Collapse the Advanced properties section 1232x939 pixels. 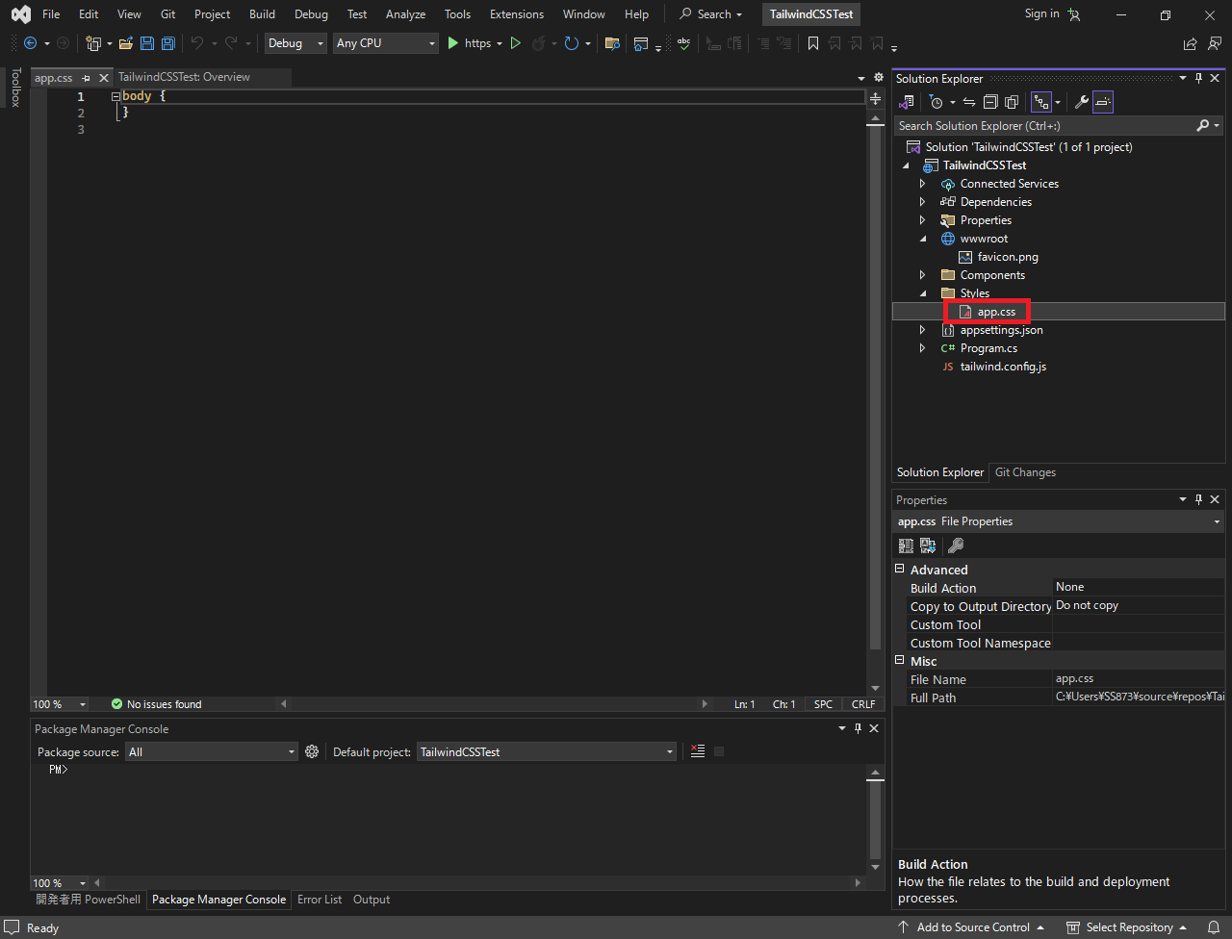900,570
